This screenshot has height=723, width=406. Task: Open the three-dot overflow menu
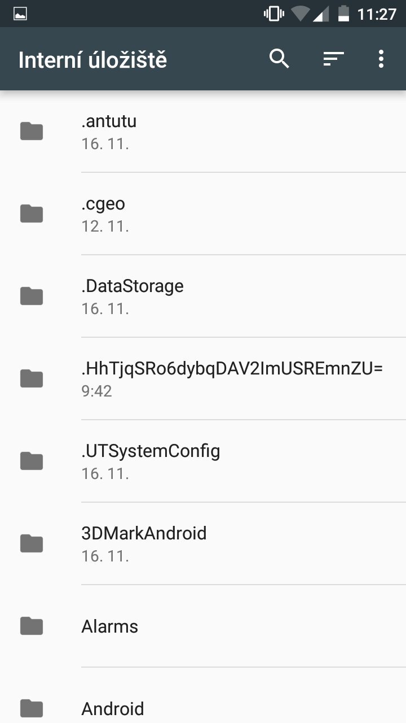coord(381,59)
